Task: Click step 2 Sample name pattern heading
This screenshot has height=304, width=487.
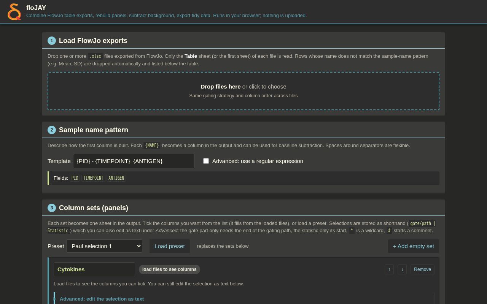Action: pos(94,130)
